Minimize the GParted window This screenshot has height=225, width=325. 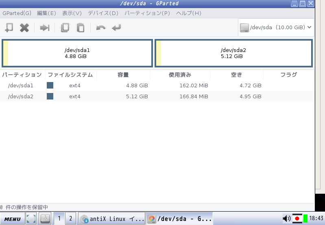(294, 3)
